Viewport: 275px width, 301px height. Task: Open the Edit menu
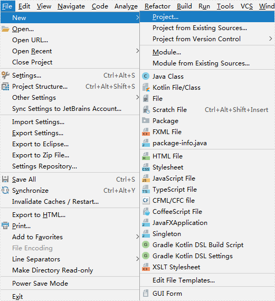click(24, 6)
